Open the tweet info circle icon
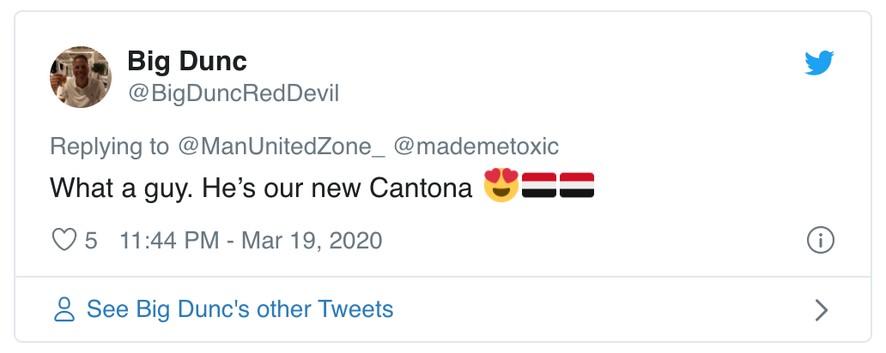The image size is (886, 353). click(821, 241)
